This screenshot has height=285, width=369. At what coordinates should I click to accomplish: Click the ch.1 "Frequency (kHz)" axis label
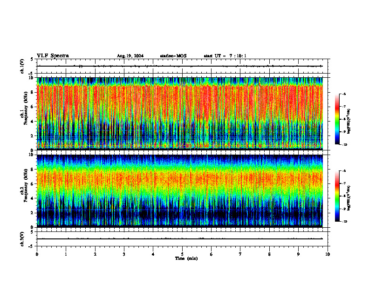pos(26,109)
